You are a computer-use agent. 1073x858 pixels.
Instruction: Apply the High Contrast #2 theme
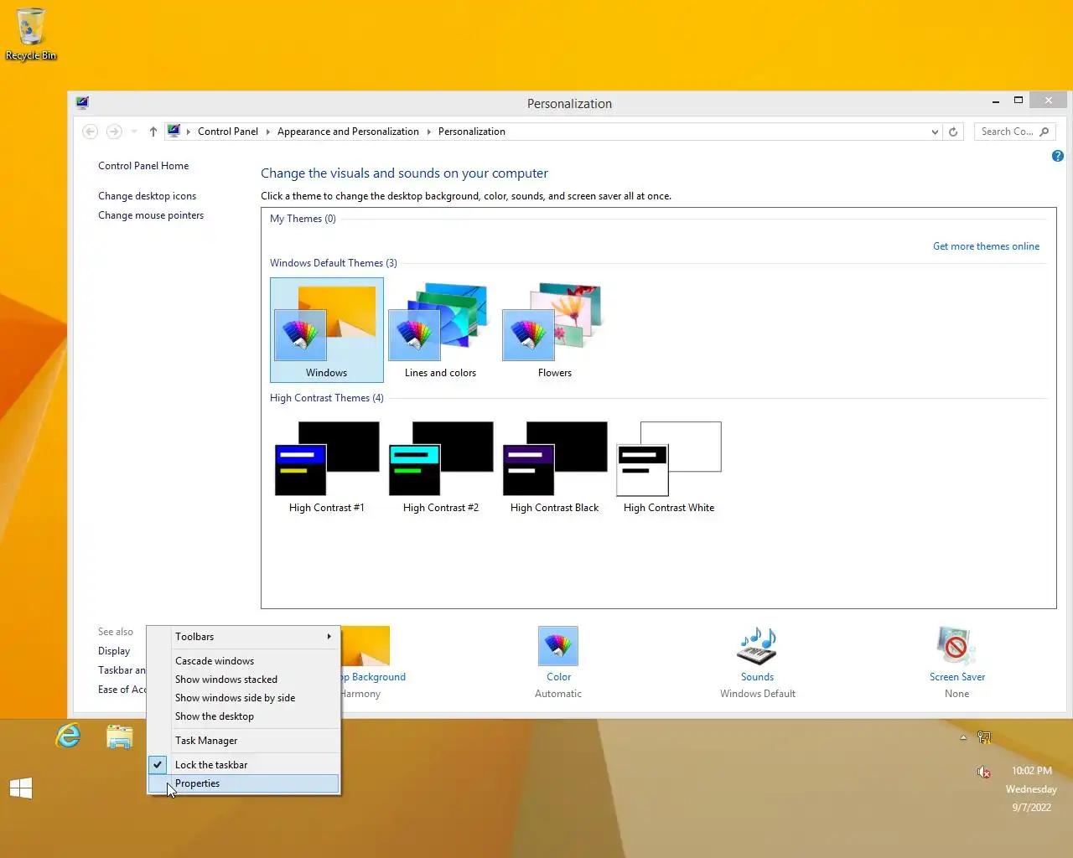tap(440, 468)
